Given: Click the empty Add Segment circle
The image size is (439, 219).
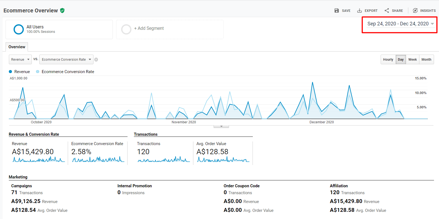Looking at the screenshot, I should (x=126, y=29).
